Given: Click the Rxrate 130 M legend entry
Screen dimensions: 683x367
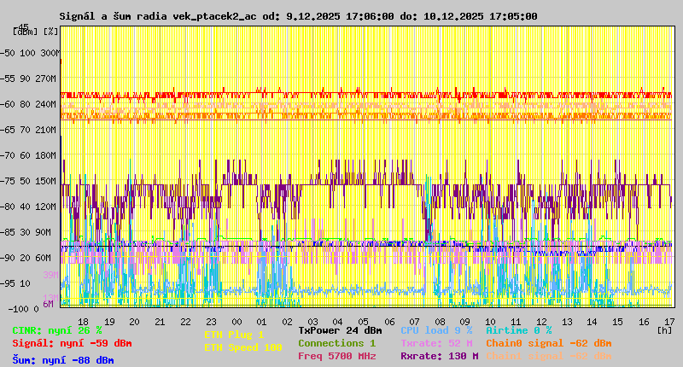Looking at the screenshot, I should [x=439, y=356].
